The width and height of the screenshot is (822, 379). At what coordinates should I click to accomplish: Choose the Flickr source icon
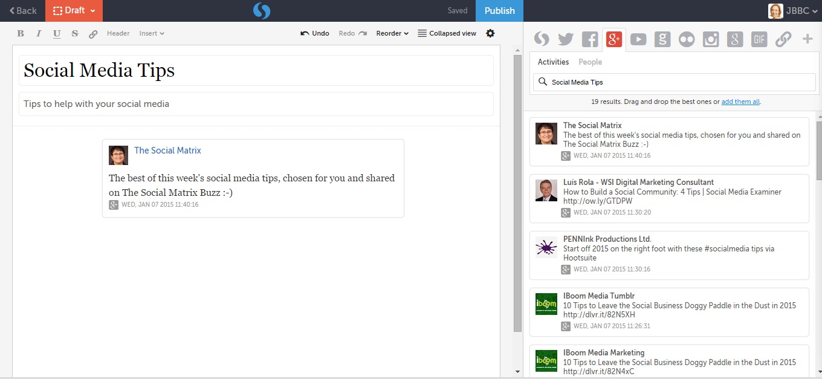pyautogui.click(x=687, y=40)
